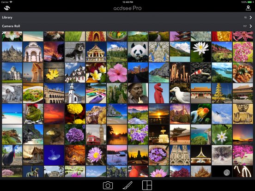This screenshot has width=255, height=191.
Task: Expand the Library row chevron
Action: point(250,18)
